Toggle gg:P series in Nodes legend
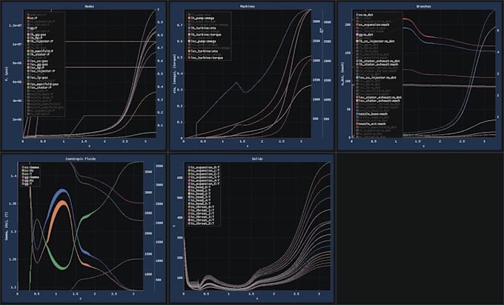 tap(33, 28)
